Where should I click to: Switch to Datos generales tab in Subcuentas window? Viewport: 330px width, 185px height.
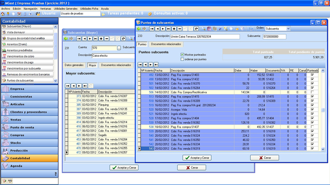click(74, 65)
